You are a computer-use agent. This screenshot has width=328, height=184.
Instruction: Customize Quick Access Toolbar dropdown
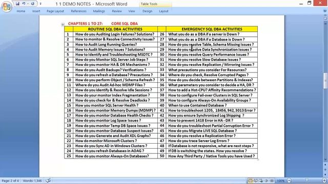(40, 4)
